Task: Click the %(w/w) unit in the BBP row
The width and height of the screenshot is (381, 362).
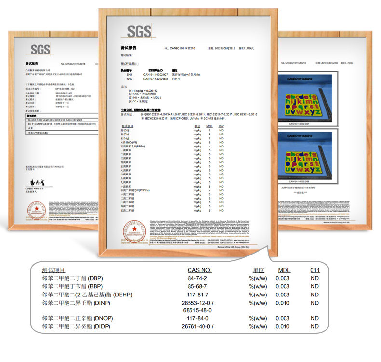Action: click(x=258, y=286)
